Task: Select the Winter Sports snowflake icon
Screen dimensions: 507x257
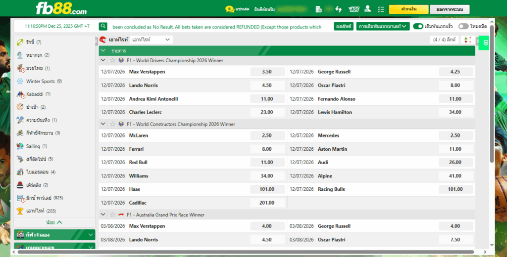Action: coord(20,81)
